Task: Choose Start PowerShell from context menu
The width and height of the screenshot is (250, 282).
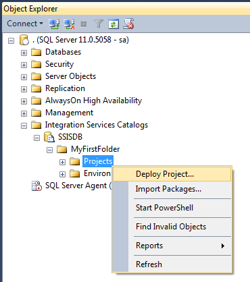Action: (x=172, y=208)
